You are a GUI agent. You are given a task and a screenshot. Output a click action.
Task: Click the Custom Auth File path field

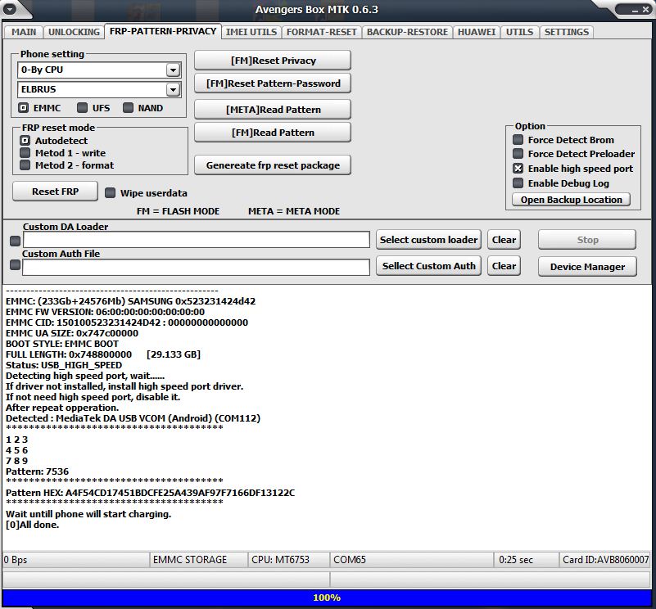197,268
